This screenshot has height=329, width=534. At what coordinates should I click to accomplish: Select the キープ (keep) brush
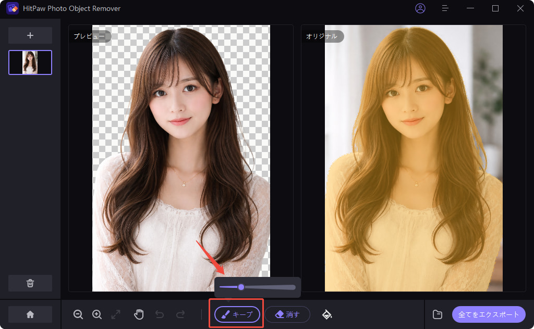coord(237,314)
